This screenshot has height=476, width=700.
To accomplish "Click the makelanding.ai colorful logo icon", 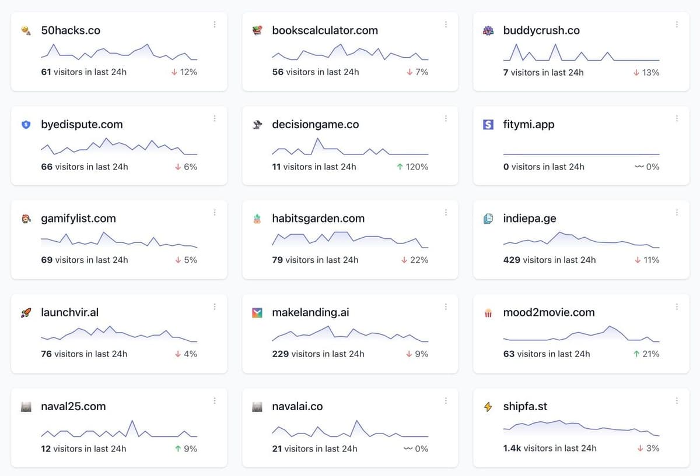I will (257, 313).
